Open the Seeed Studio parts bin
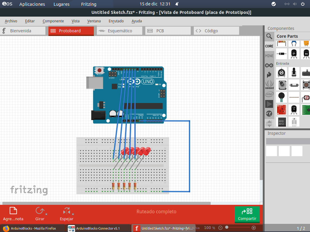Image resolution: width=310 pixels, height=232 pixels. point(269,85)
